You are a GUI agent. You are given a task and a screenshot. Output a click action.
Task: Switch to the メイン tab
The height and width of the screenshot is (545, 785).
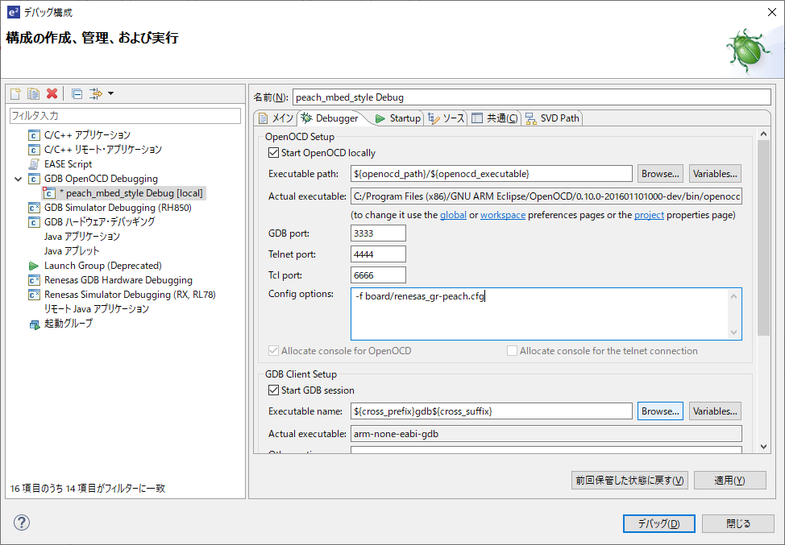(x=276, y=118)
